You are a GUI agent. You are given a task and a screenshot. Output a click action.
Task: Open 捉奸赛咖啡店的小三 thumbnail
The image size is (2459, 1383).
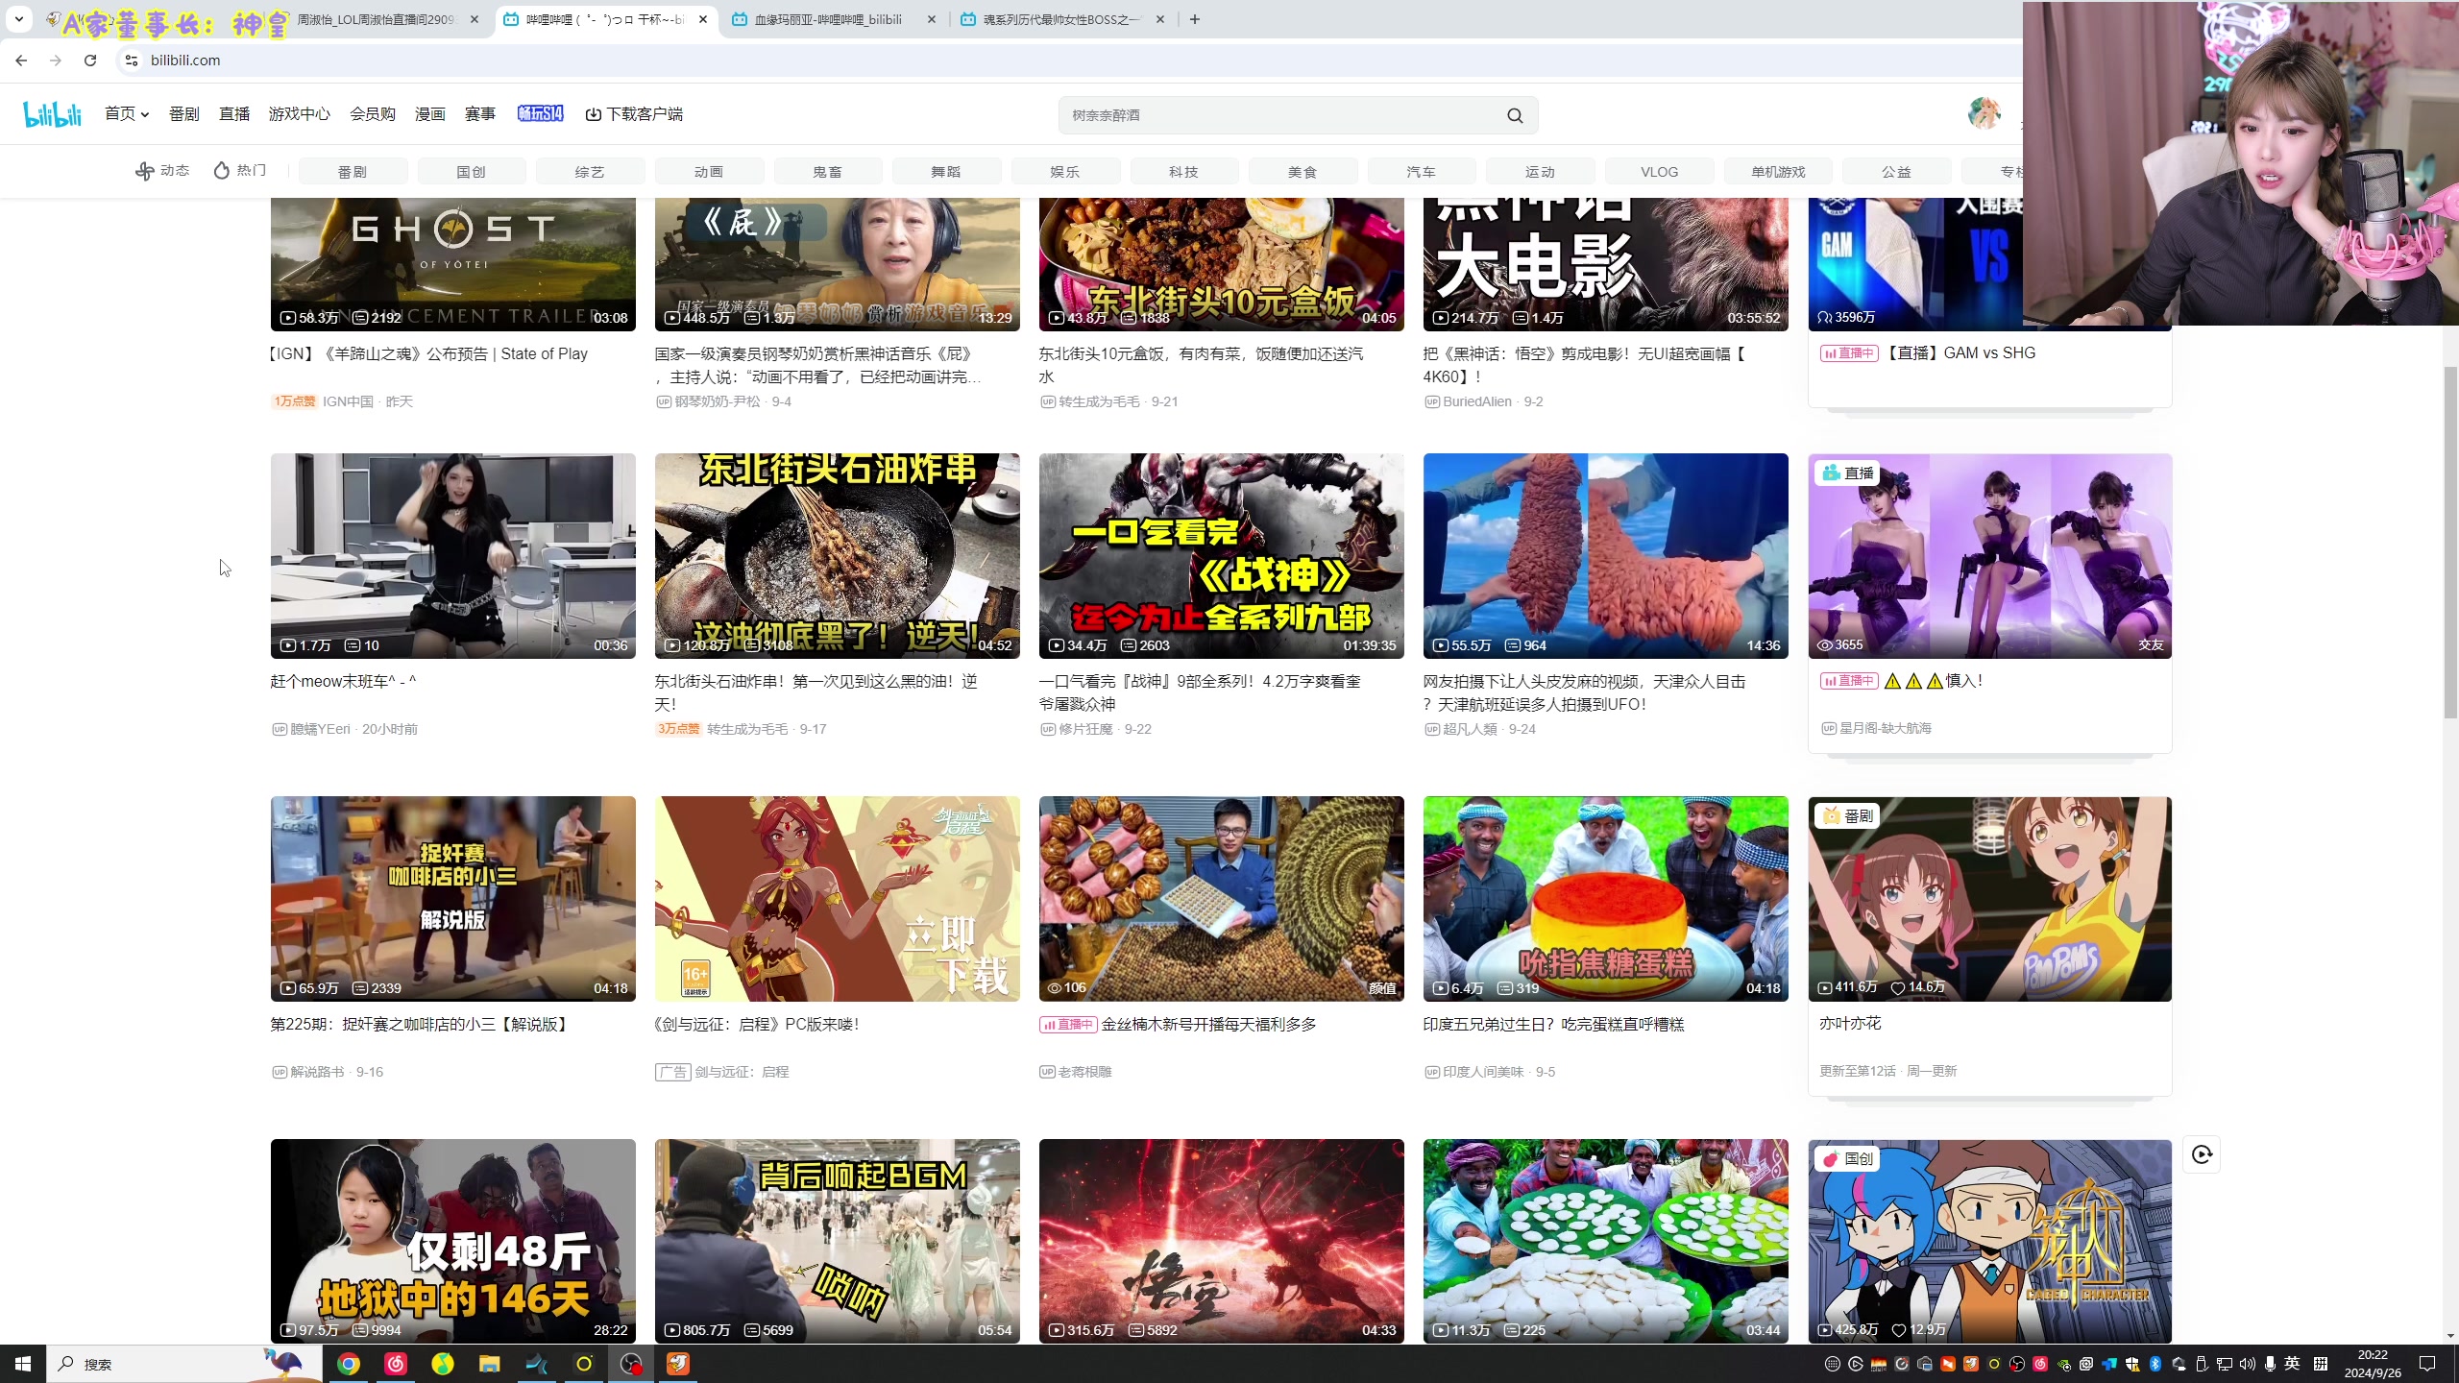coord(453,899)
